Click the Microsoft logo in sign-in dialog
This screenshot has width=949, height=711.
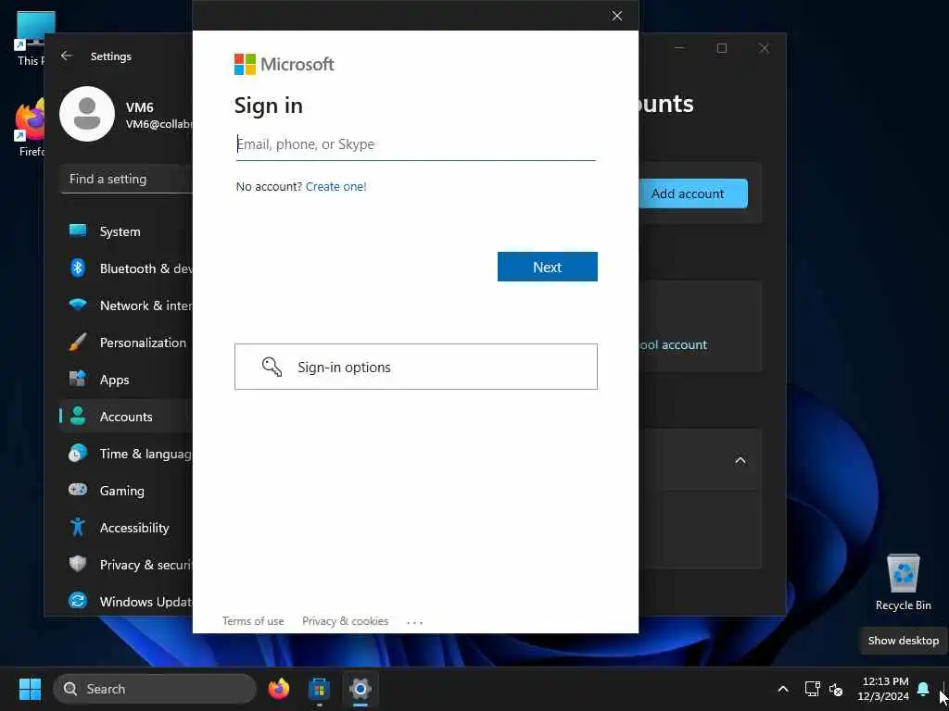(284, 64)
